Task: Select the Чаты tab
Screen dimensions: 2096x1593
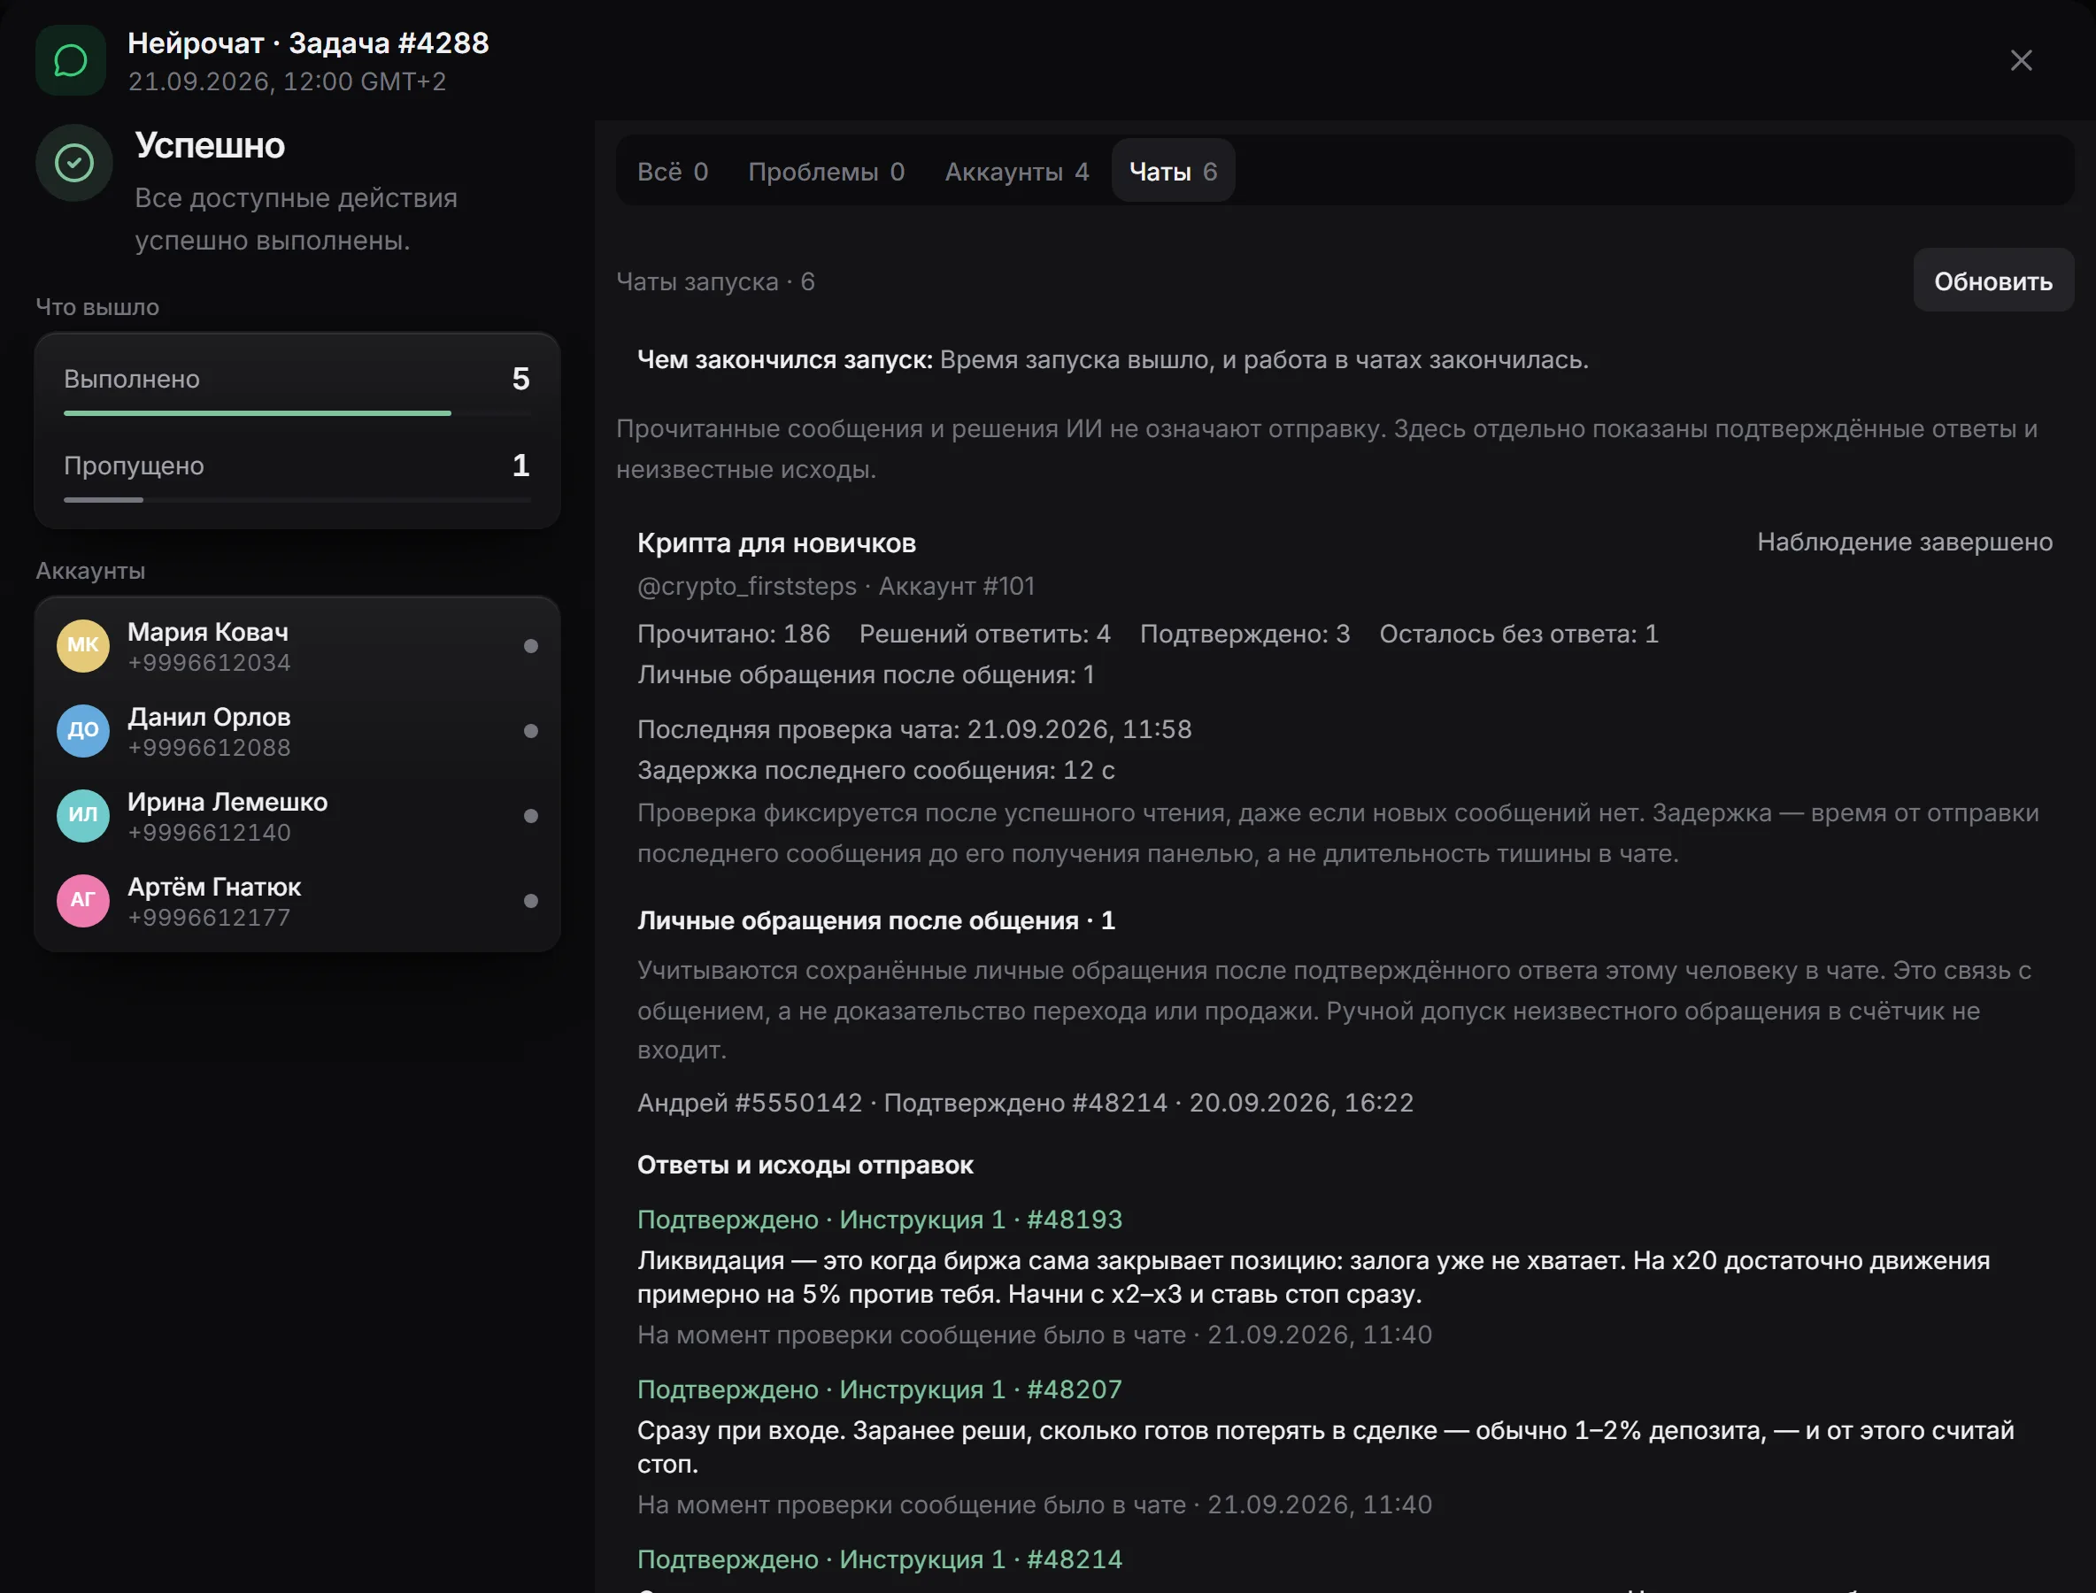Action: [x=1173, y=172]
